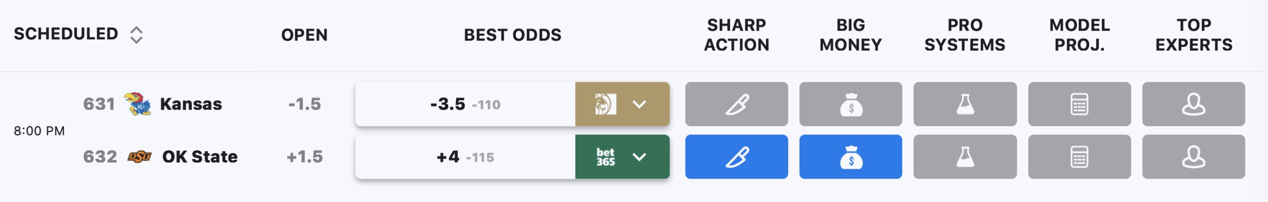Toggle sort order on Scheduled column
This screenshot has width=1268, height=202.
136,35
